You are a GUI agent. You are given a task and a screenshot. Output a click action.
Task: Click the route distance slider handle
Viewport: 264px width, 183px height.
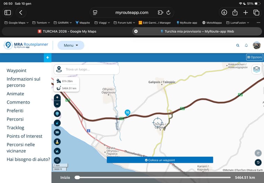tap(77, 177)
